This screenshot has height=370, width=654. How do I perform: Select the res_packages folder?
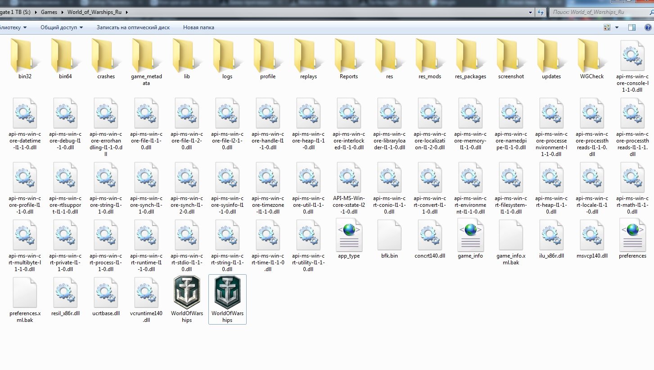[x=471, y=60]
